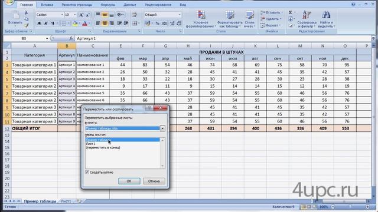
Task: Align cell text to the right
Action: point(112,23)
